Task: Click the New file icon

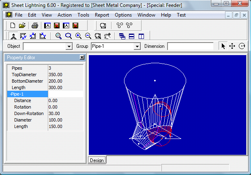Action: point(13,26)
